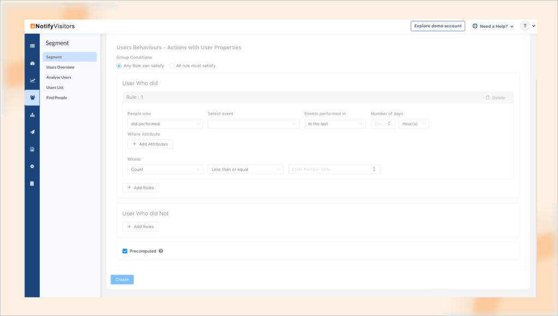Click the Enter Number Only field
Viewport: 558px width, 316px height.
[x=334, y=169]
